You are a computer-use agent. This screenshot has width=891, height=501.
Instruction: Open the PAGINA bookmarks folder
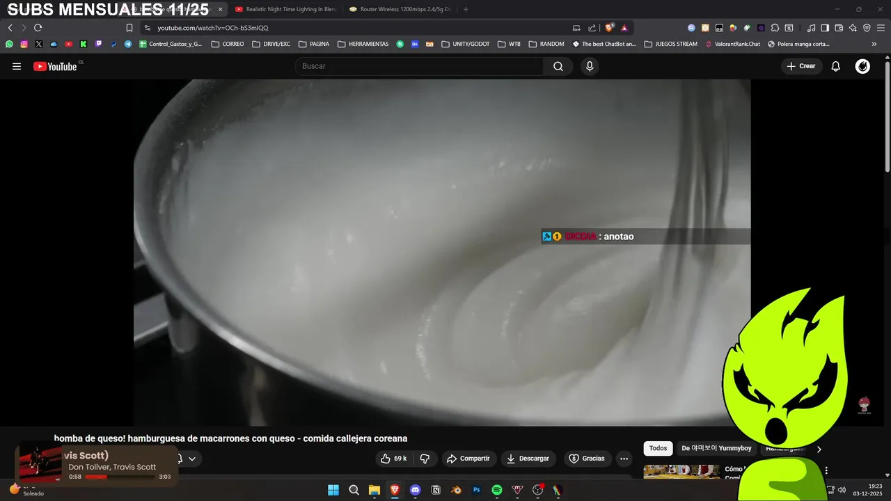314,44
